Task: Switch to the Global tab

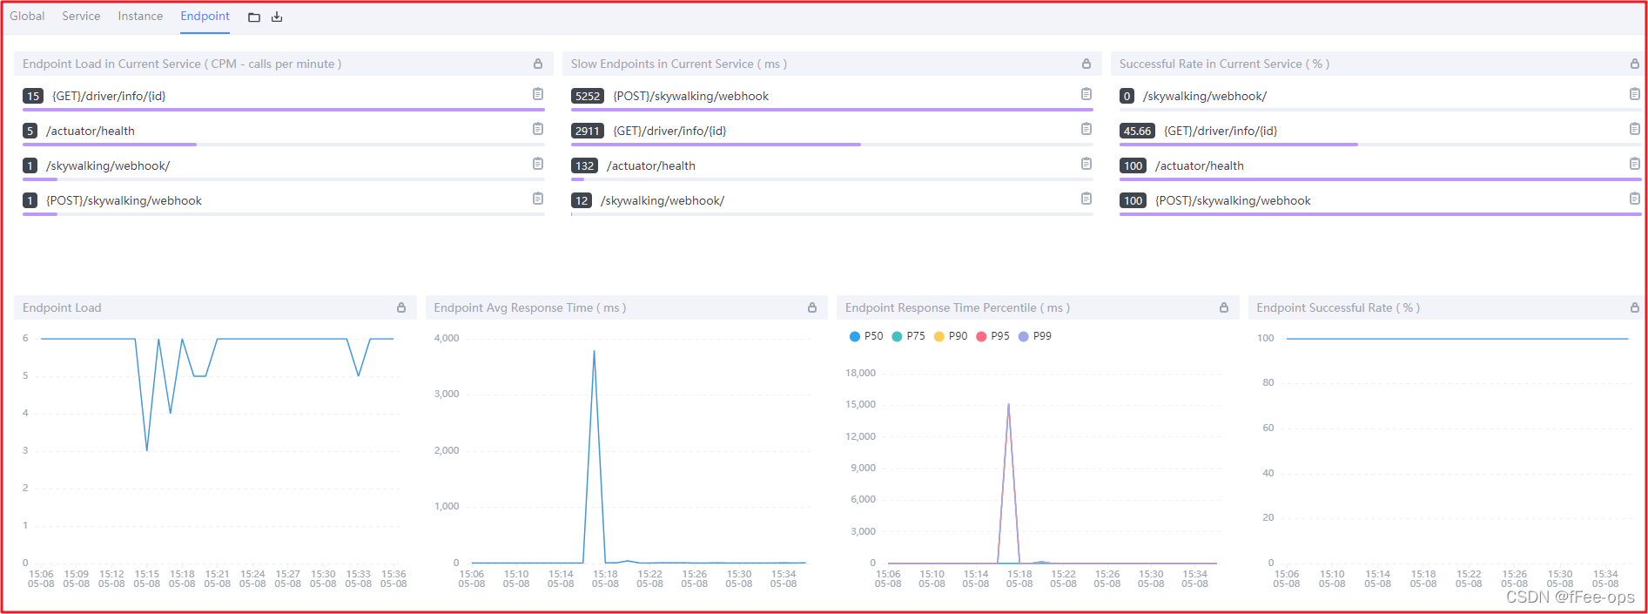Action: click(x=27, y=17)
